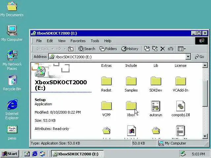Click the Search toolbar button
This screenshot has width=211, height=158.
tap(87, 49)
